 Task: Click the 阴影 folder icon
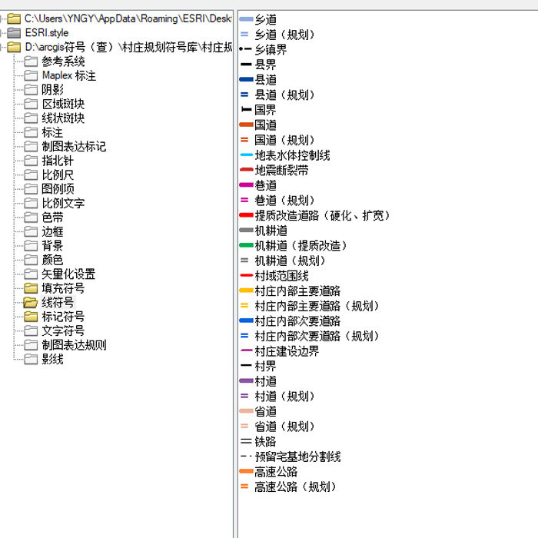(31, 90)
